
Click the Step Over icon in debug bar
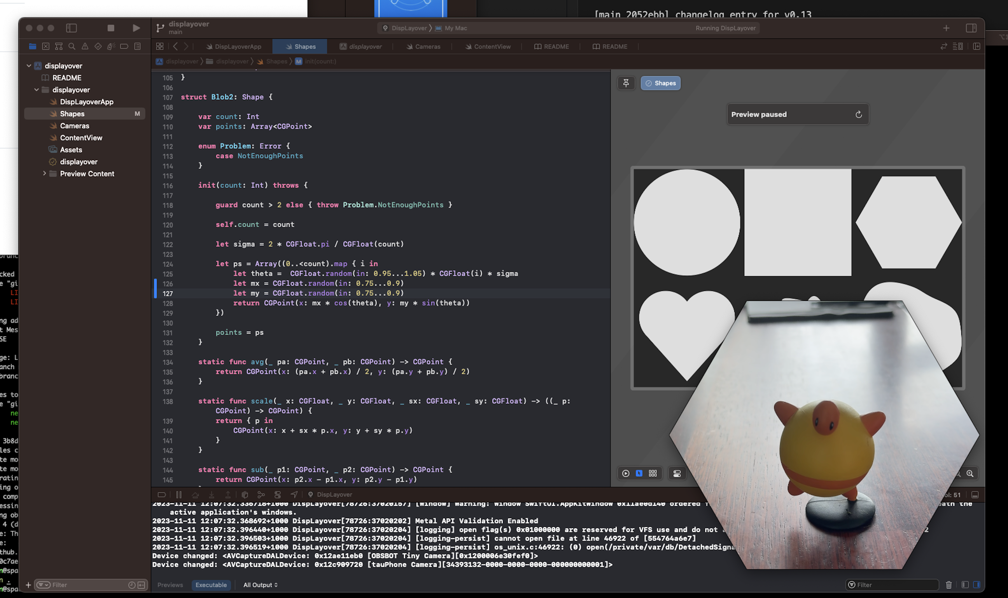click(196, 494)
